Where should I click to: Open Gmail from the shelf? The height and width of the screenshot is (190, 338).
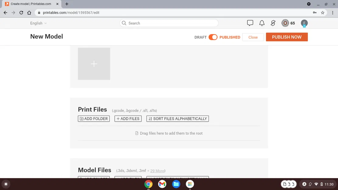(162, 184)
